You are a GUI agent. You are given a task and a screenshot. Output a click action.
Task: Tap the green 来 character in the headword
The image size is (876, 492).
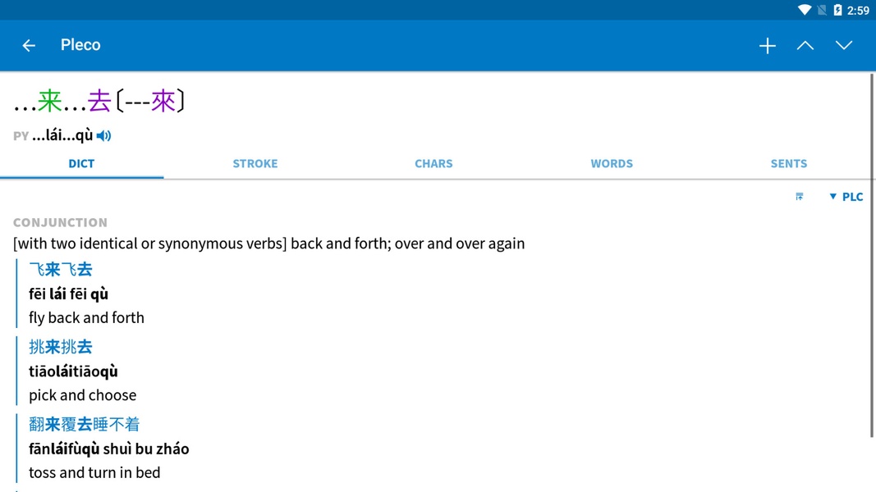(x=50, y=102)
